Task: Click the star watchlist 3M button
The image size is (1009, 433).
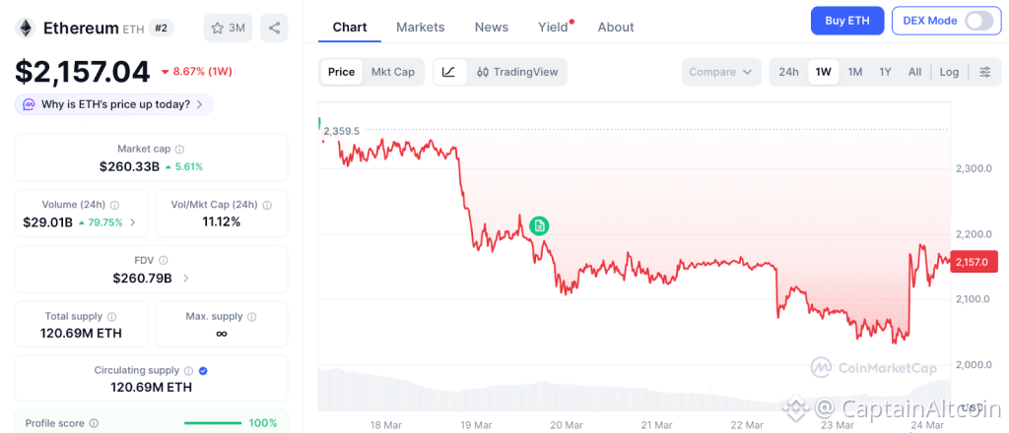Action: 226,28
